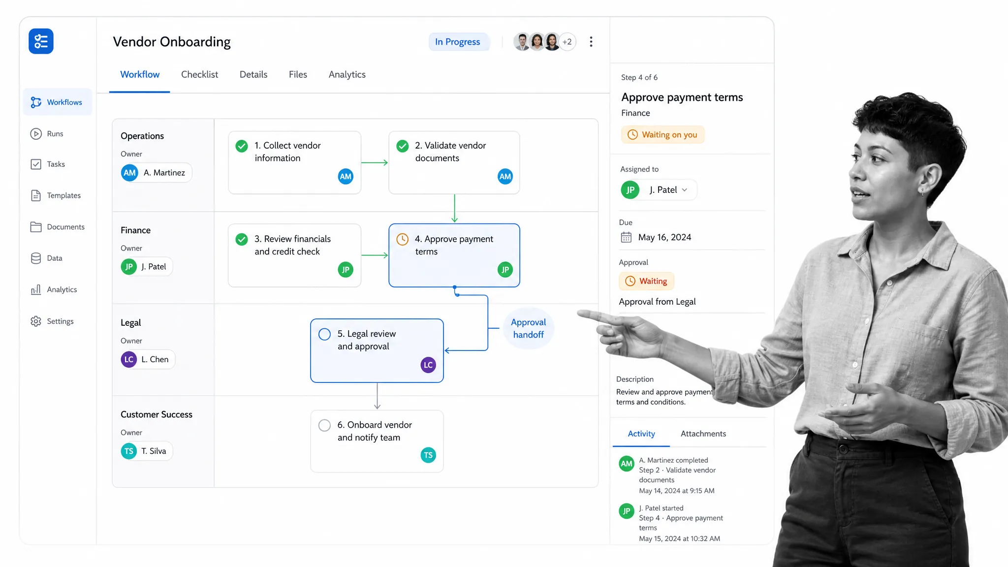This screenshot has width=1008, height=567.
Task: Click J. Patel owner chip in Finance
Action: [147, 267]
